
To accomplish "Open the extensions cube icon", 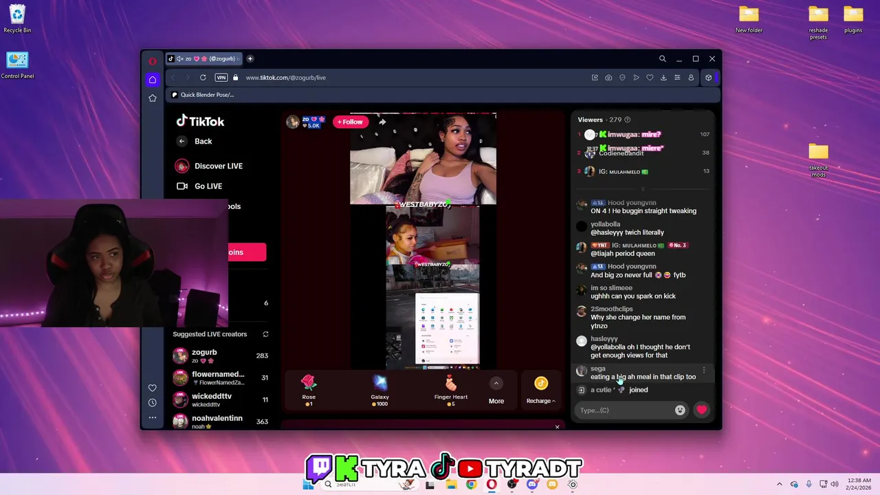I will click(708, 78).
